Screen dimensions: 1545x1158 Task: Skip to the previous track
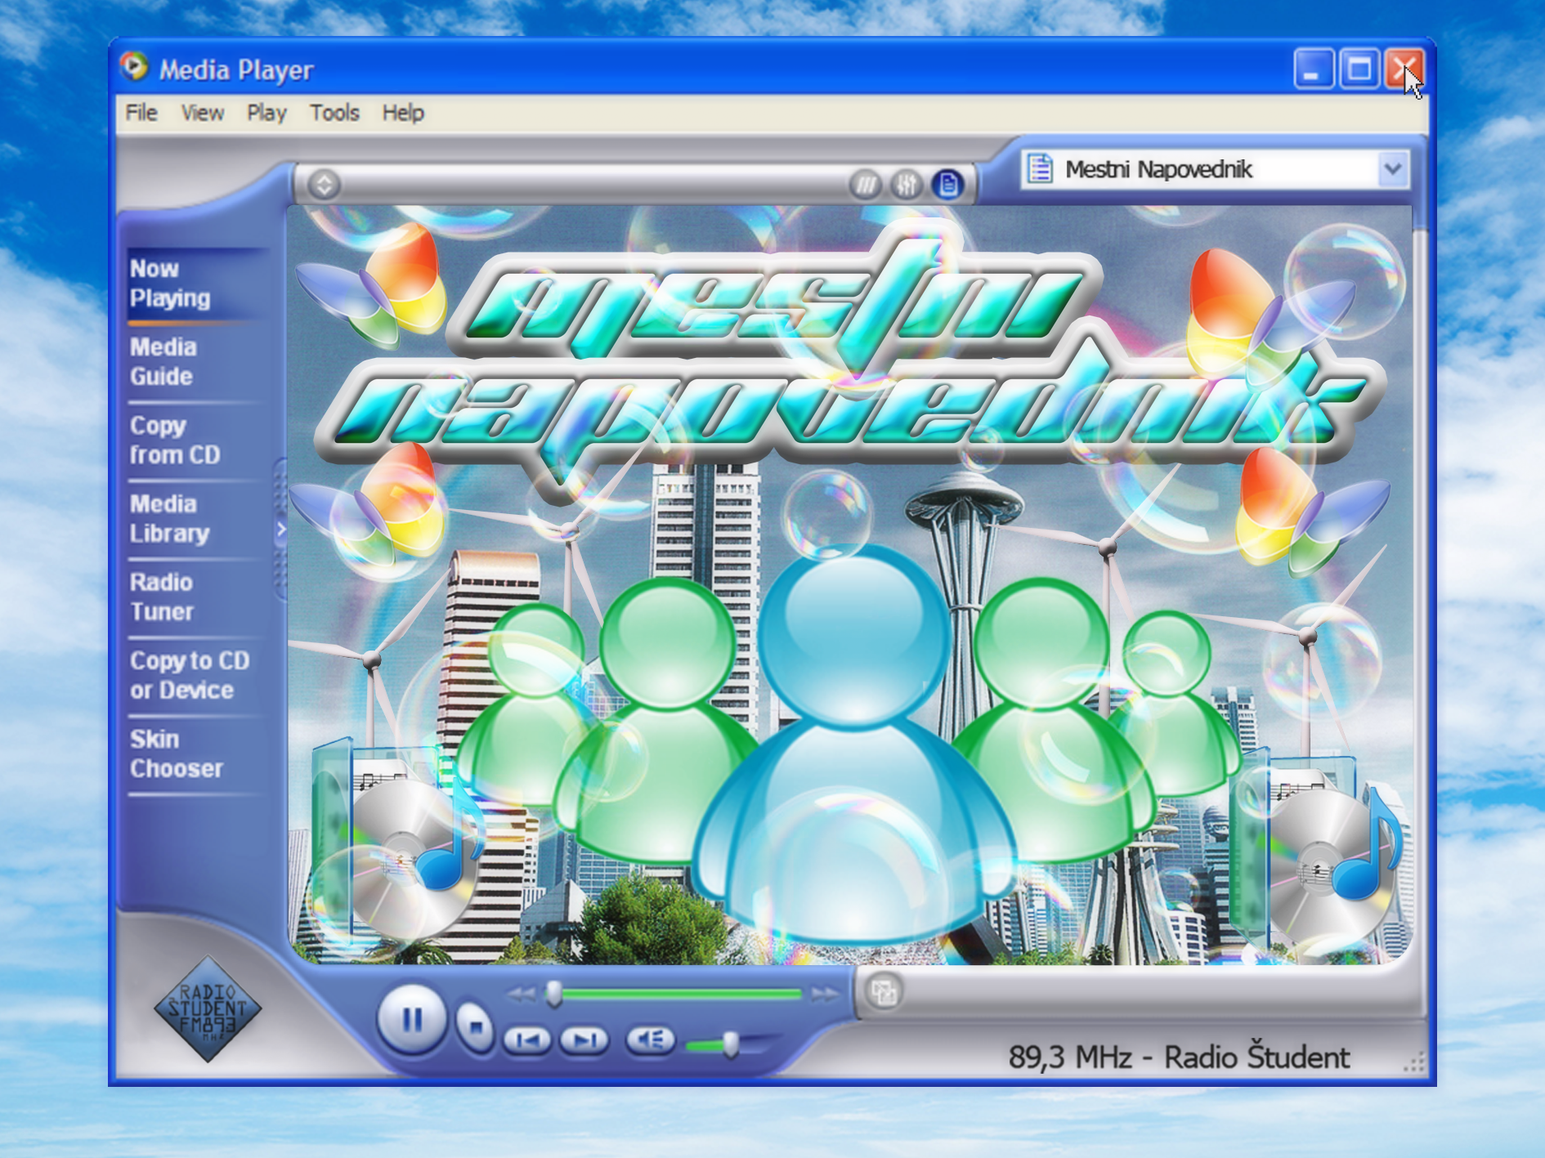pos(527,1040)
